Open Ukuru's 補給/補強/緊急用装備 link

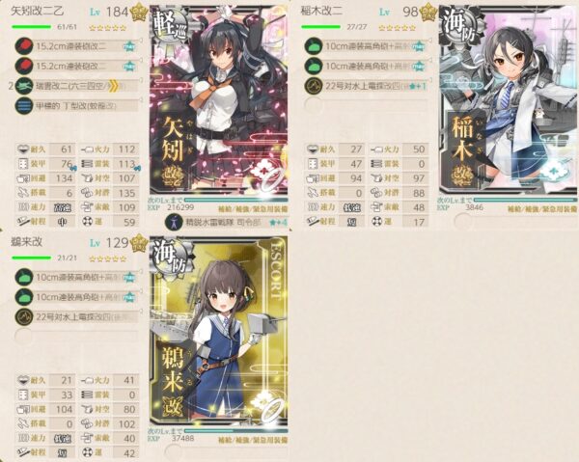253,440
